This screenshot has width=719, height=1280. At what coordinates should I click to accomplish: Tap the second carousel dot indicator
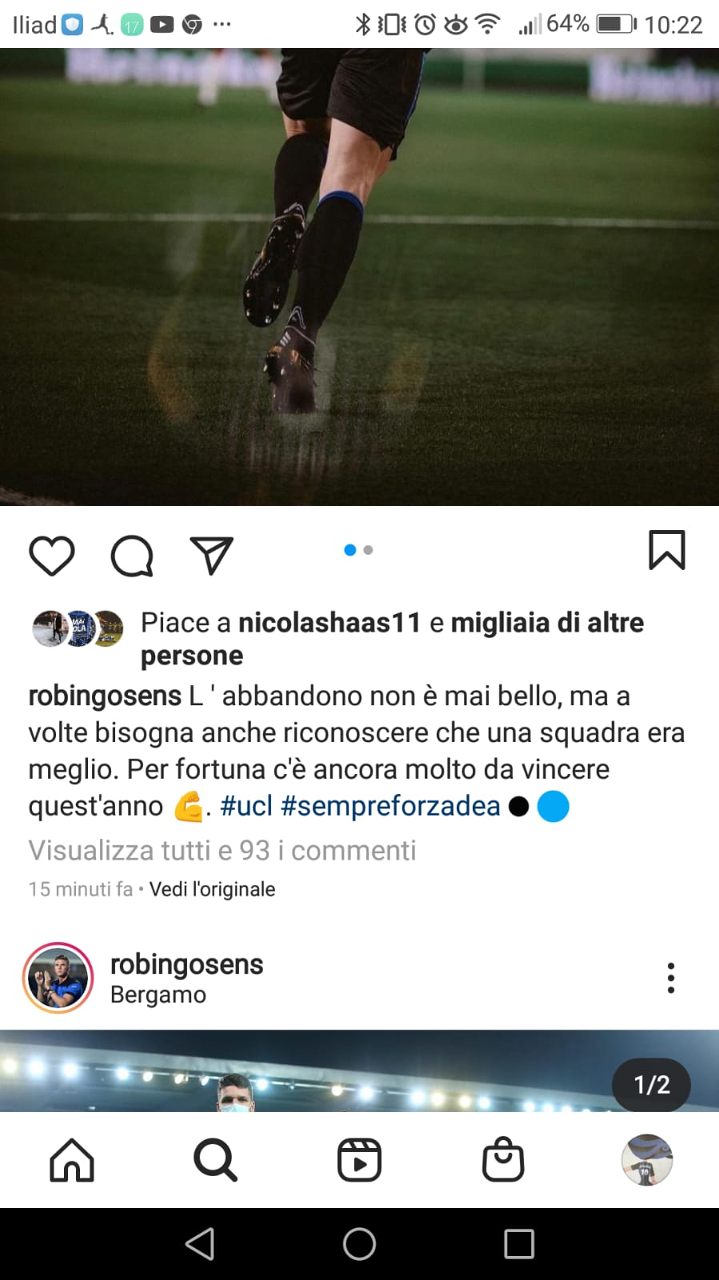368,550
